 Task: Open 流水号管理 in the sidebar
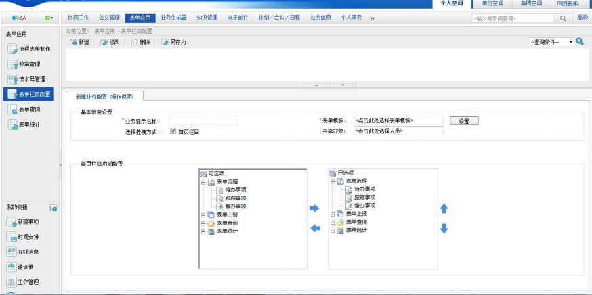[28, 79]
